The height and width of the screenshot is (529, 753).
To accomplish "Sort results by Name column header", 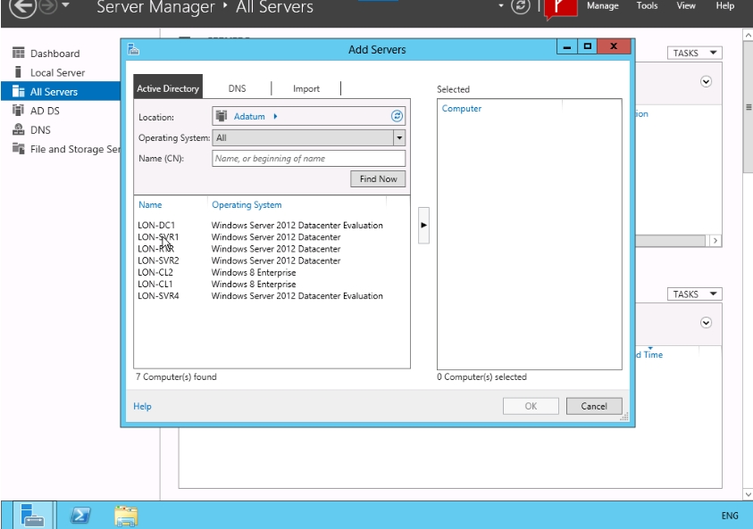I will pos(150,205).
